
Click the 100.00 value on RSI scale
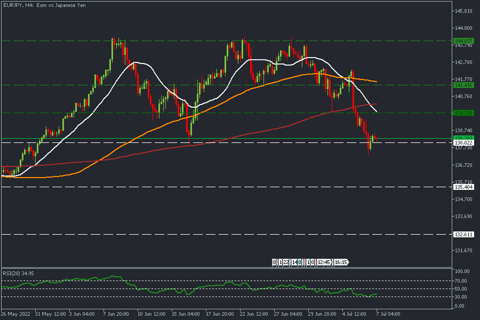[x=461, y=272]
